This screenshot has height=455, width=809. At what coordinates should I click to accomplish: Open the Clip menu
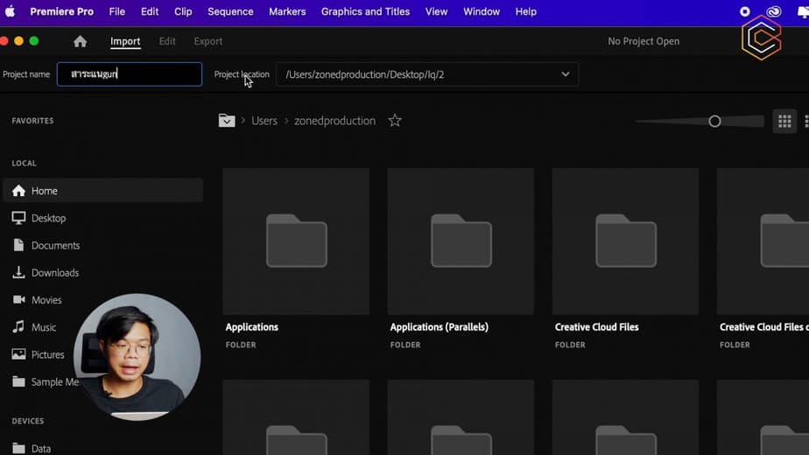point(183,11)
